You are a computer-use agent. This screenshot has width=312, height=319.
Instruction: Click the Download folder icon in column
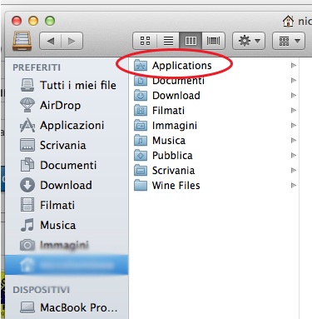[x=141, y=96]
